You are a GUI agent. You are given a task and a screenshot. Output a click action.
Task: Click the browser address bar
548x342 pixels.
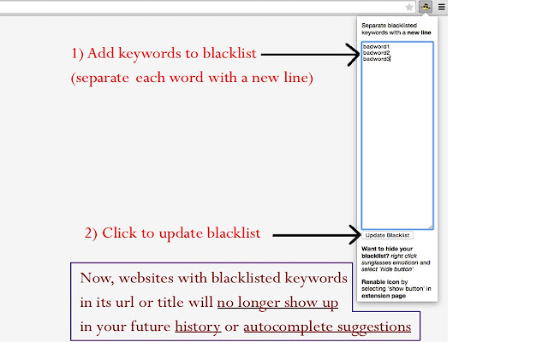pyautogui.click(x=197, y=7)
